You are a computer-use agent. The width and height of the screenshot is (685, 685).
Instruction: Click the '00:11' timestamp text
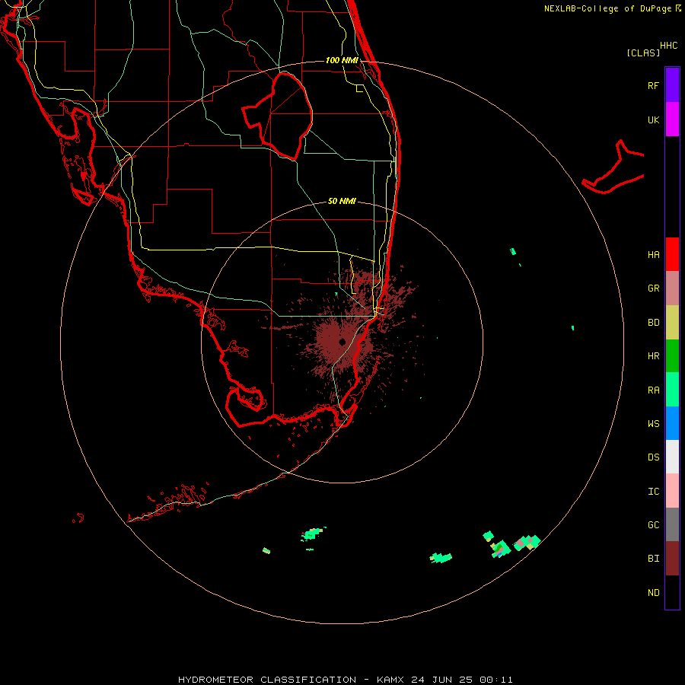pyautogui.click(x=495, y=680)
